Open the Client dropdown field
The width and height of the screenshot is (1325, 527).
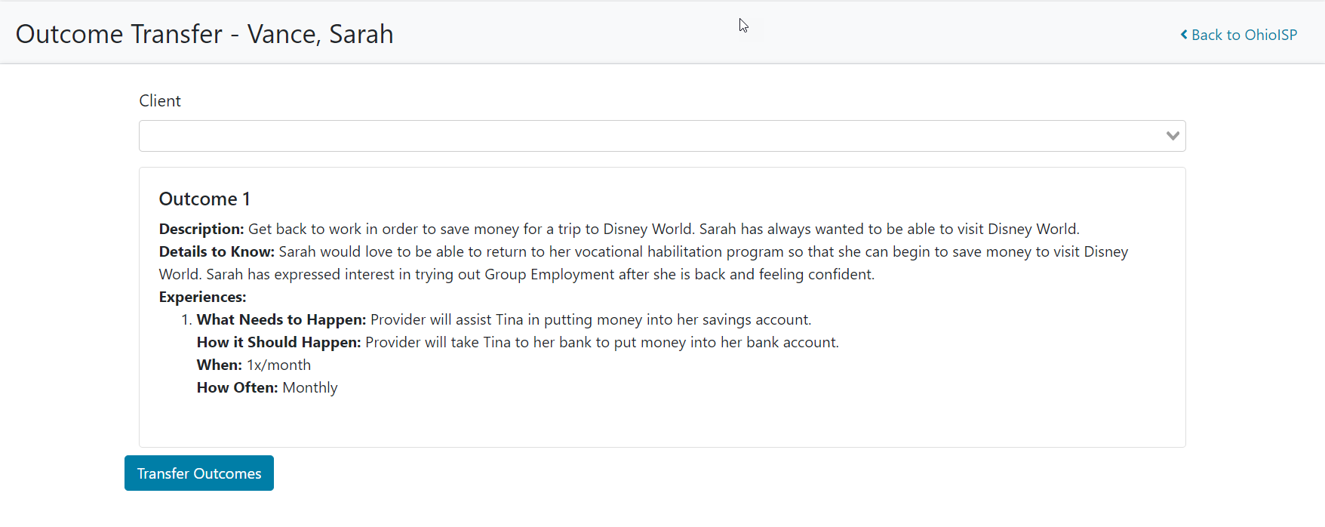[x=649, y=136]
